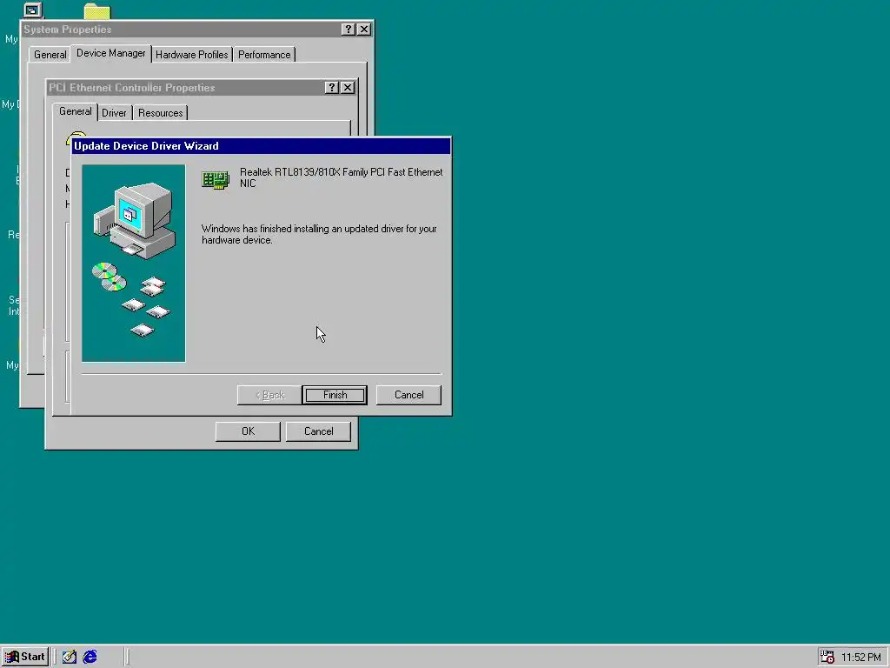Click the network card icon beside Realtek NIC

pyautogui.click(x=216, y=179)
